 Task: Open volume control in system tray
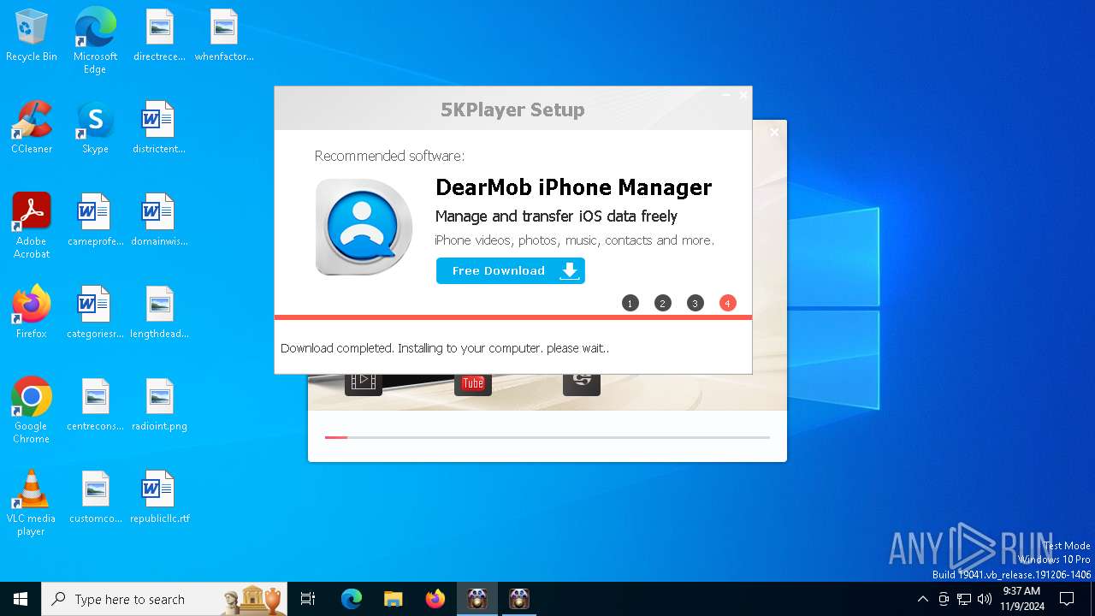(x=985, y=599)
